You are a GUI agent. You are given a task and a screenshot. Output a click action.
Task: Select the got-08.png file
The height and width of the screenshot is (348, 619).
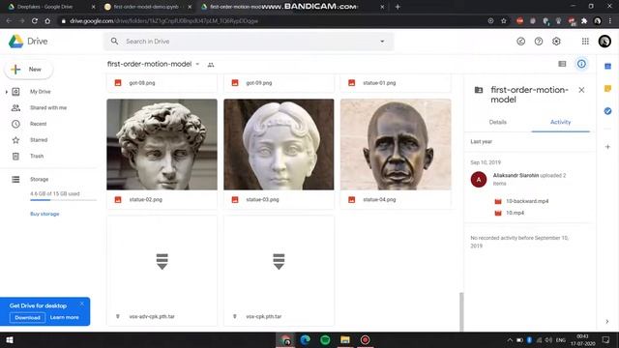point(162,83)
